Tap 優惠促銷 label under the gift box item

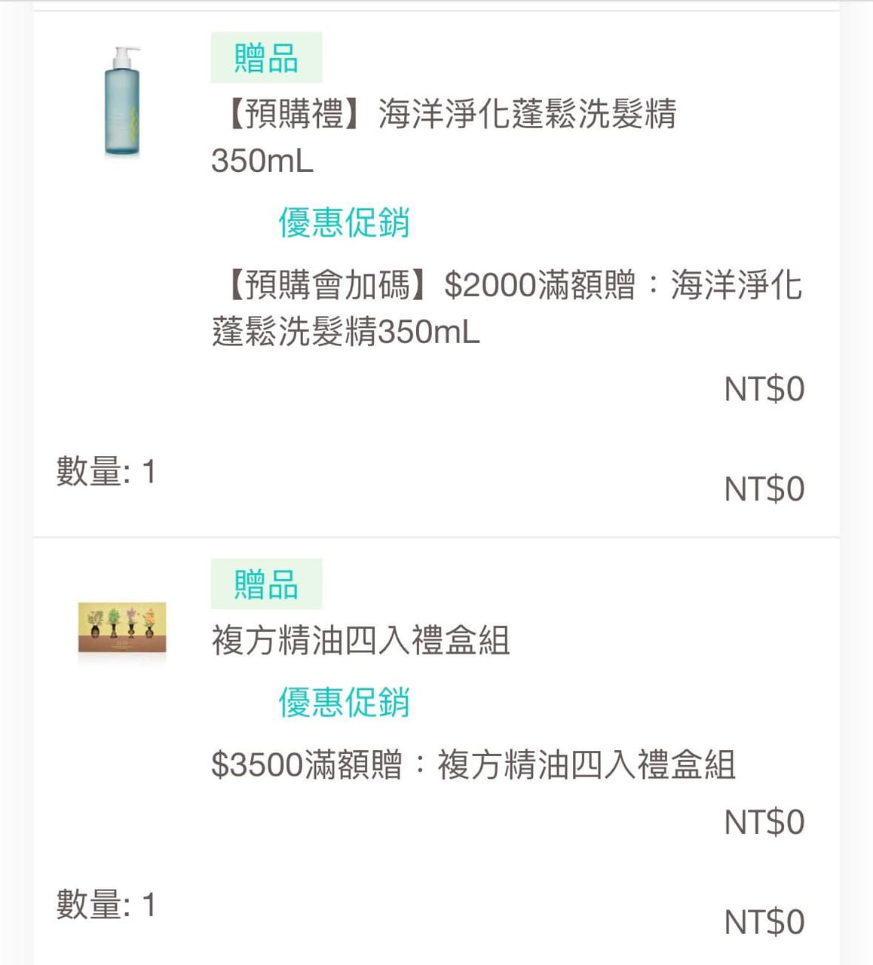344,702
